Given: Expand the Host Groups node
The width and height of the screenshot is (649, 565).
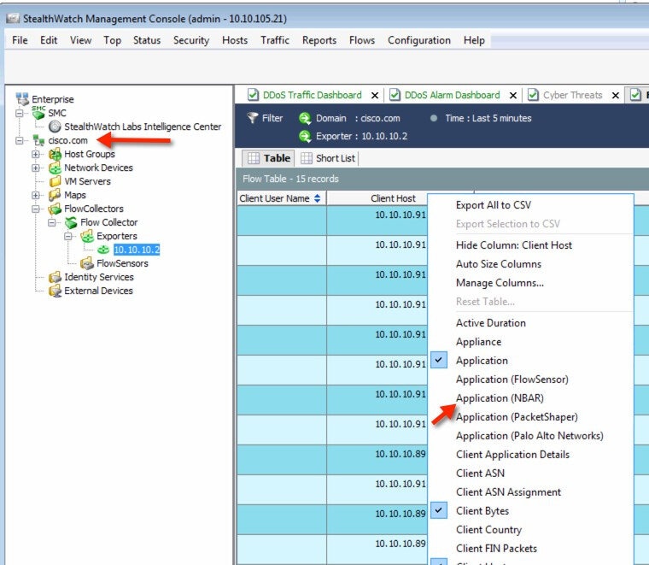Looking at the screenshot, I should [x=36, y=154].
